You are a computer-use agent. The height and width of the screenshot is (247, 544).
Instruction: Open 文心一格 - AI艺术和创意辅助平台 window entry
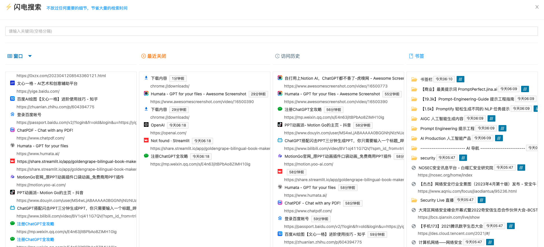[x=47, y=83]
